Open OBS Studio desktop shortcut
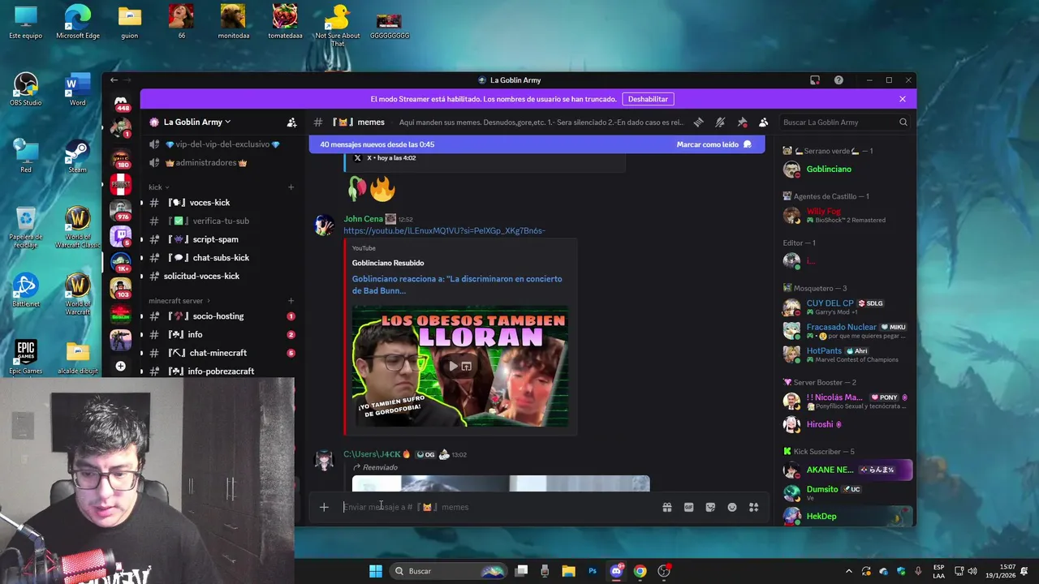This screenshot has height=584, width=1039. click(26, 89)
